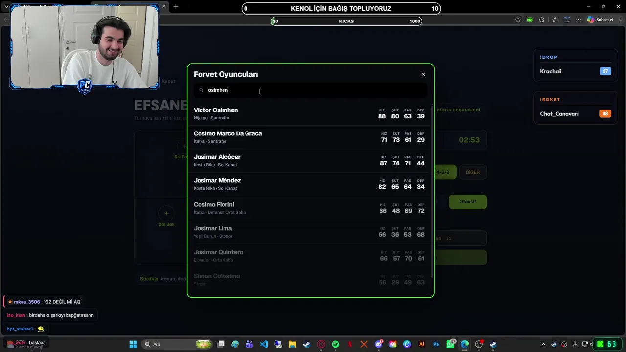
Task: Add a player to Sol Bek slot
Action: 166,213
